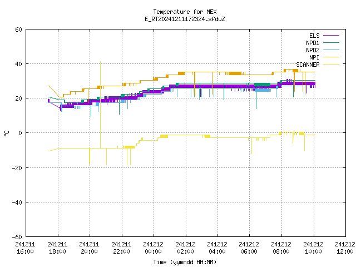Screen dimensions: 356x267
Task: Click the orange NPI legend line sample
Action: (x=331, y=57)
